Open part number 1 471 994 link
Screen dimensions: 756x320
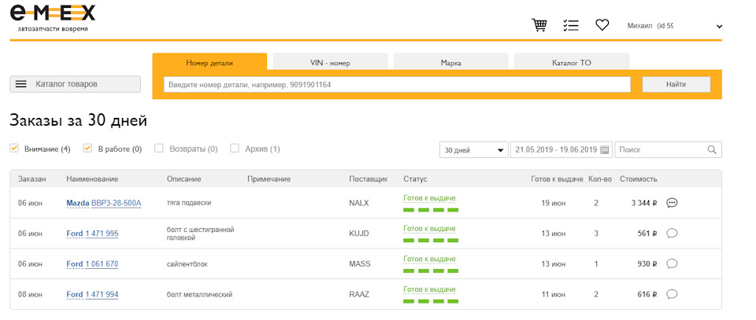102,294
